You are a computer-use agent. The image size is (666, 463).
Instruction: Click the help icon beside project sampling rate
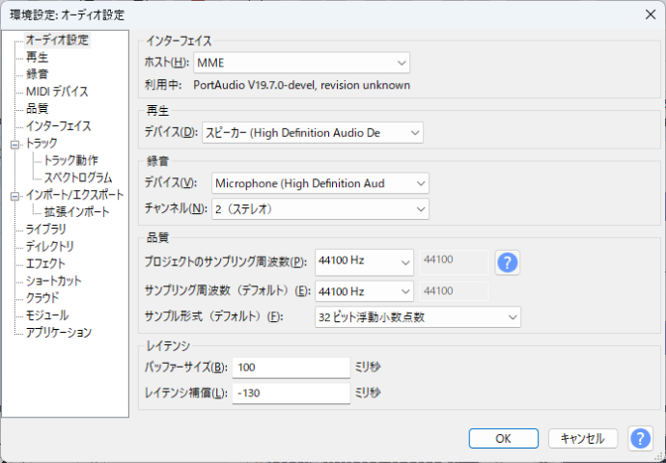click(x=508, y=262)
